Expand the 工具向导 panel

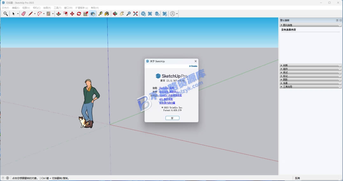311,87
